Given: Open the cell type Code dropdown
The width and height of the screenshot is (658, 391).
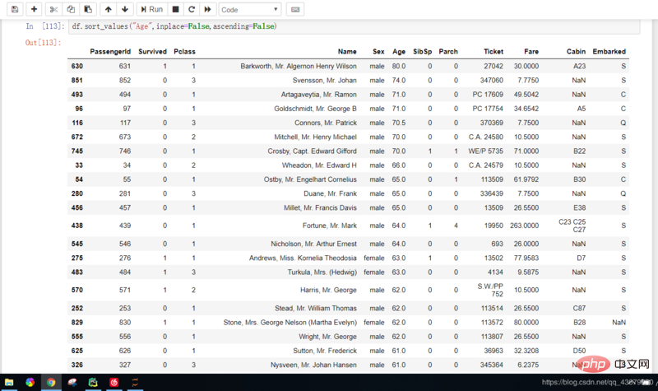Looking at the screenshot, I should (250, 9).
